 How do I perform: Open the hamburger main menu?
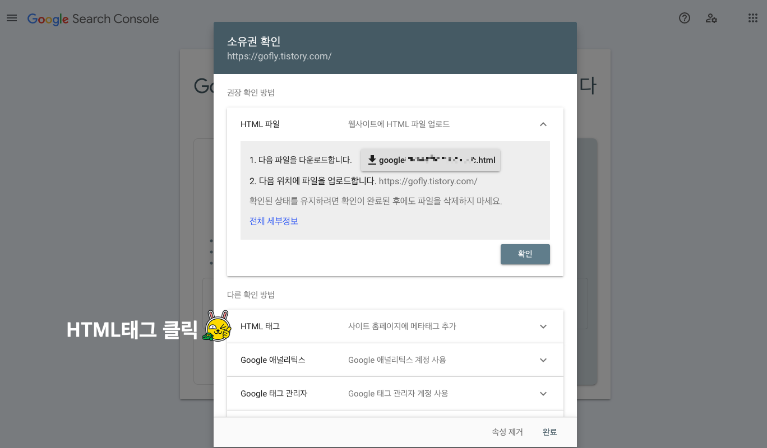[x=12, y=18]
